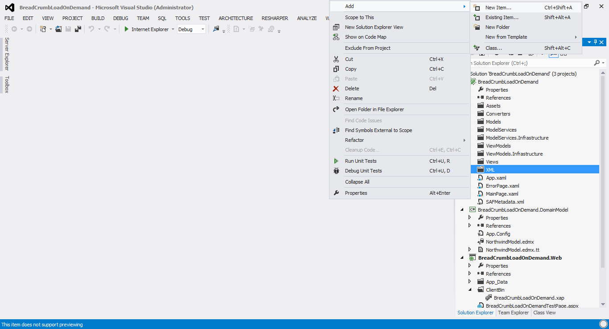
Task: Click the Open Folder in File Explorer arrow icon
Action: click(x=336, y=109)
